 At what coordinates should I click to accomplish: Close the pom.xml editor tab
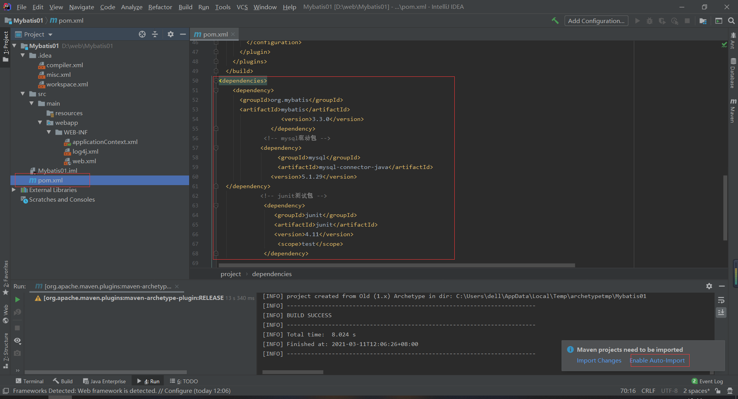233,34
